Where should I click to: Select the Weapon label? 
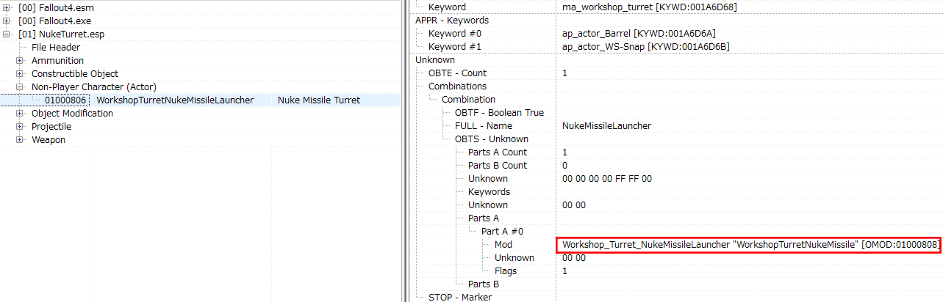[x=49, y=139]
